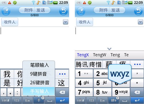Viewport: 144px width, 104px height.
Task: Tap backspace key on left keyboard
Action: coord(62,92)
